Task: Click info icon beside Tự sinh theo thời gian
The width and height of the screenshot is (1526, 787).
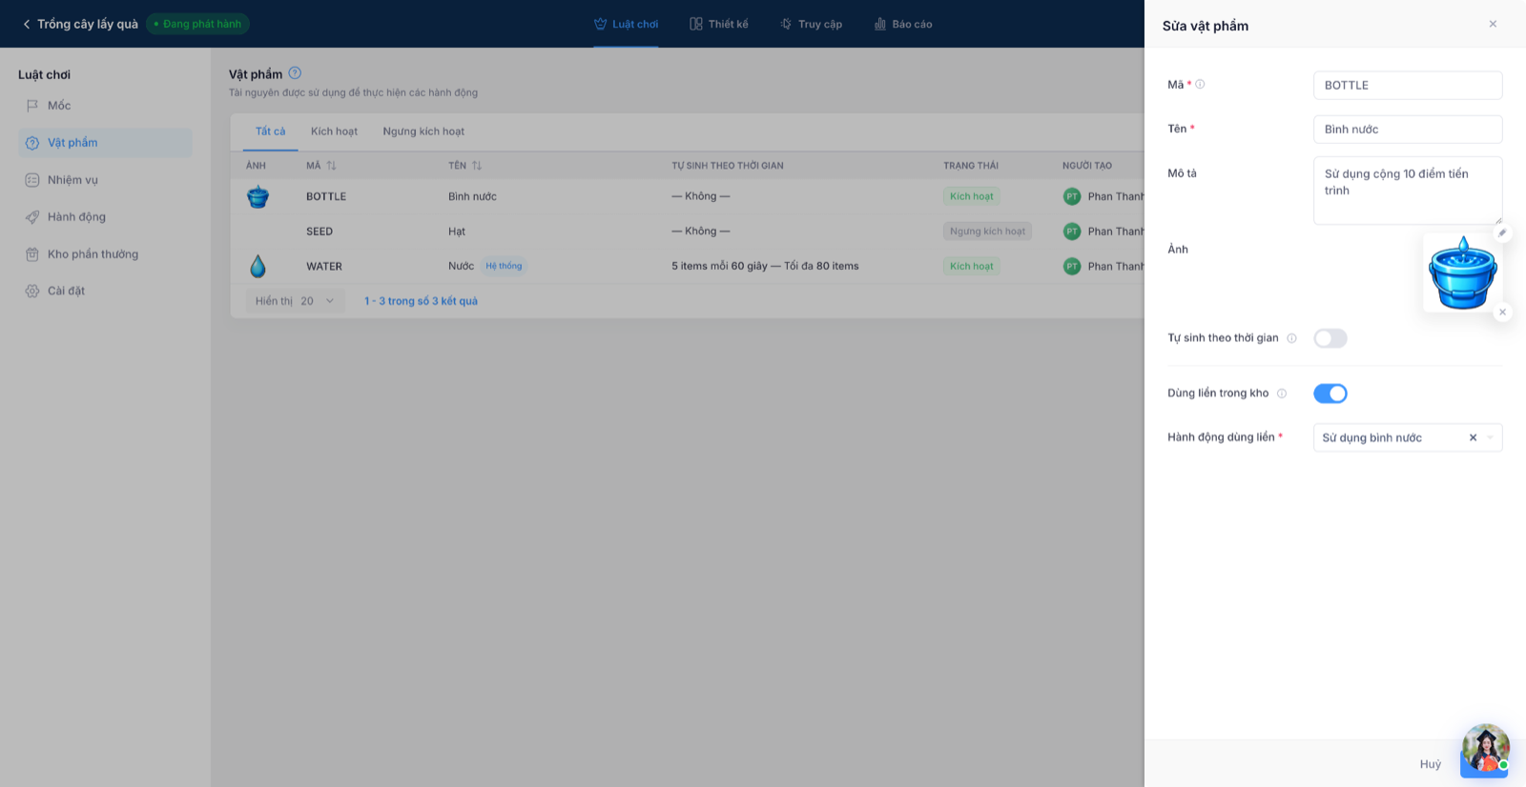Action: (1291, 338)
